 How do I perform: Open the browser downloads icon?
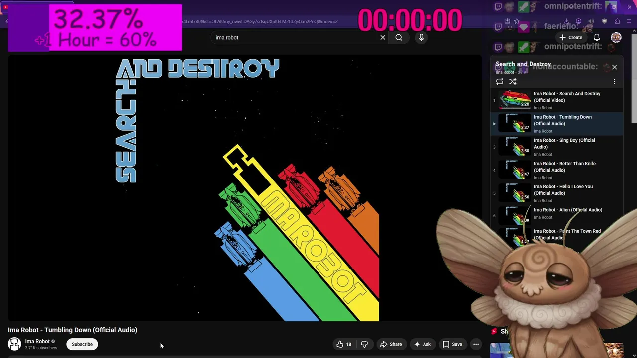point(566,21)
